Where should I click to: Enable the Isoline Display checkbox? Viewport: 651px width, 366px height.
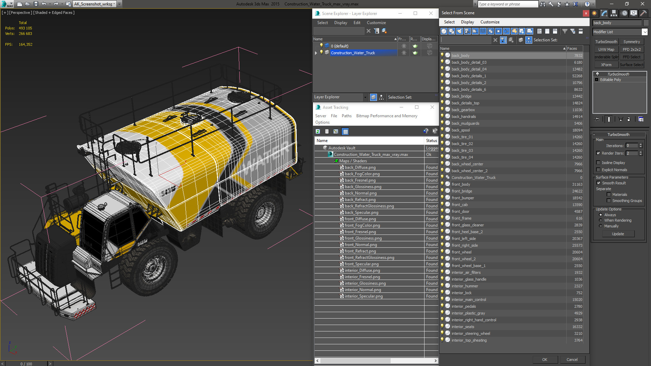[x=598, y=163]
